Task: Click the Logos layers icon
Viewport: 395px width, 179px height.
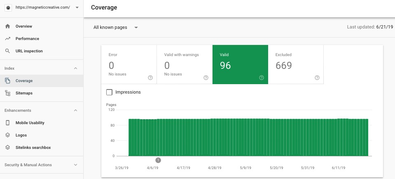Action: pyautogui.click(x=7, y=135)
